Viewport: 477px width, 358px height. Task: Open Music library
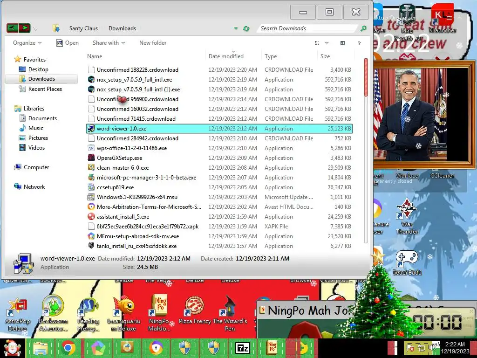(35, 128)
